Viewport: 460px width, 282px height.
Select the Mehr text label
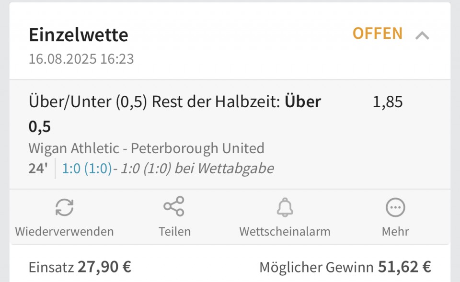pyautogui.click(x=395, y=232)
